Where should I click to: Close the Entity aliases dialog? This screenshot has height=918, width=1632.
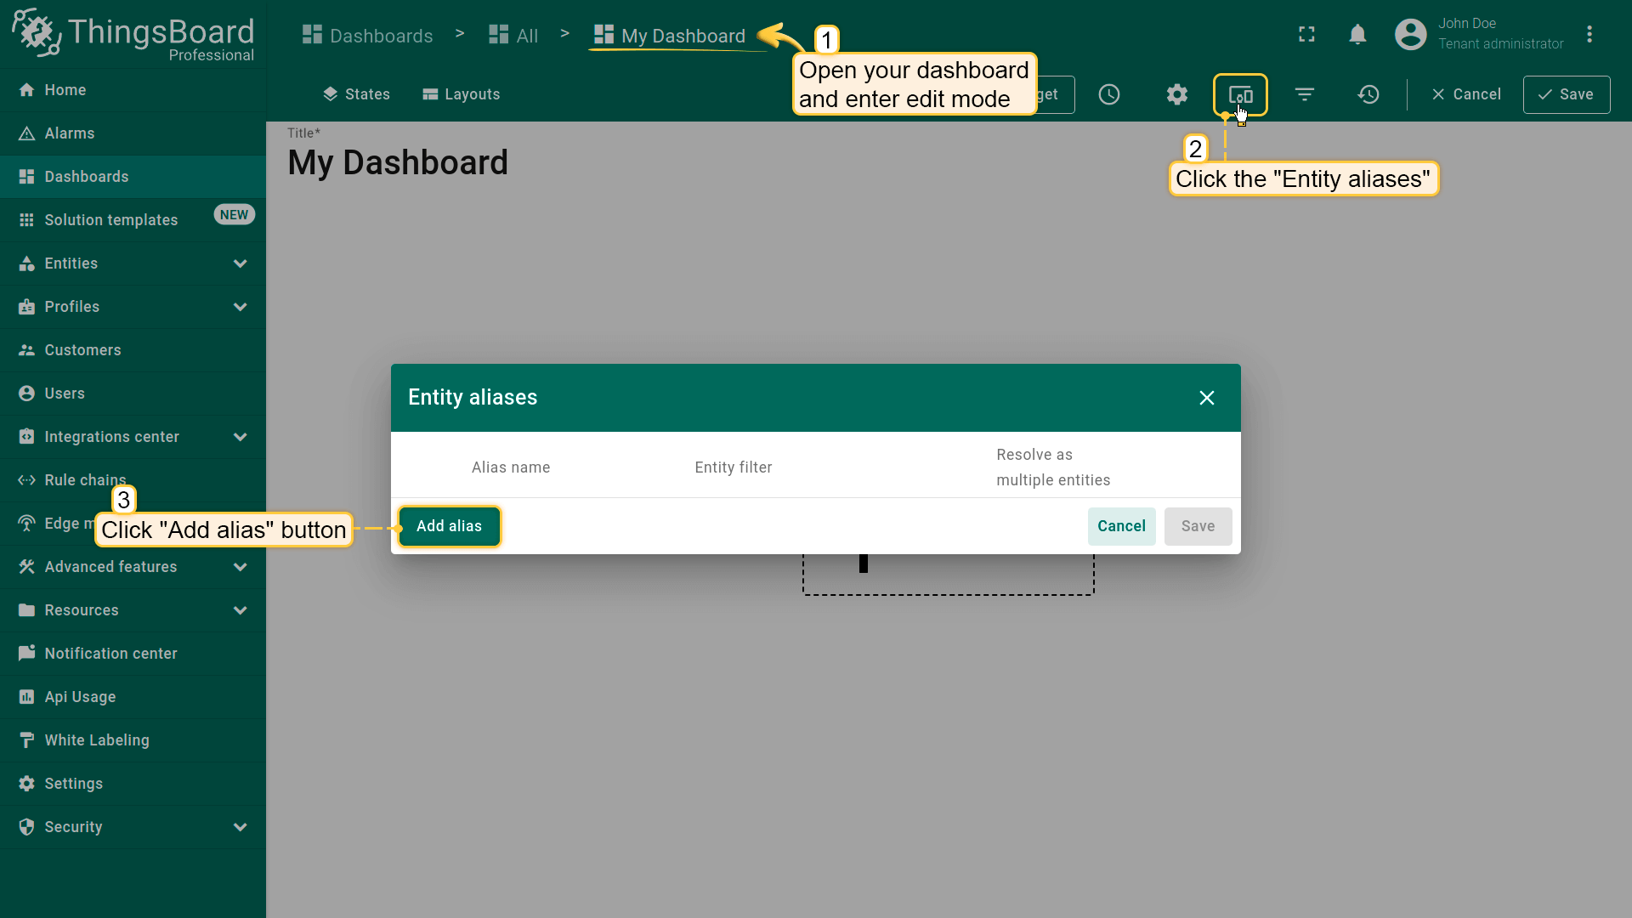click(1206, 398)
